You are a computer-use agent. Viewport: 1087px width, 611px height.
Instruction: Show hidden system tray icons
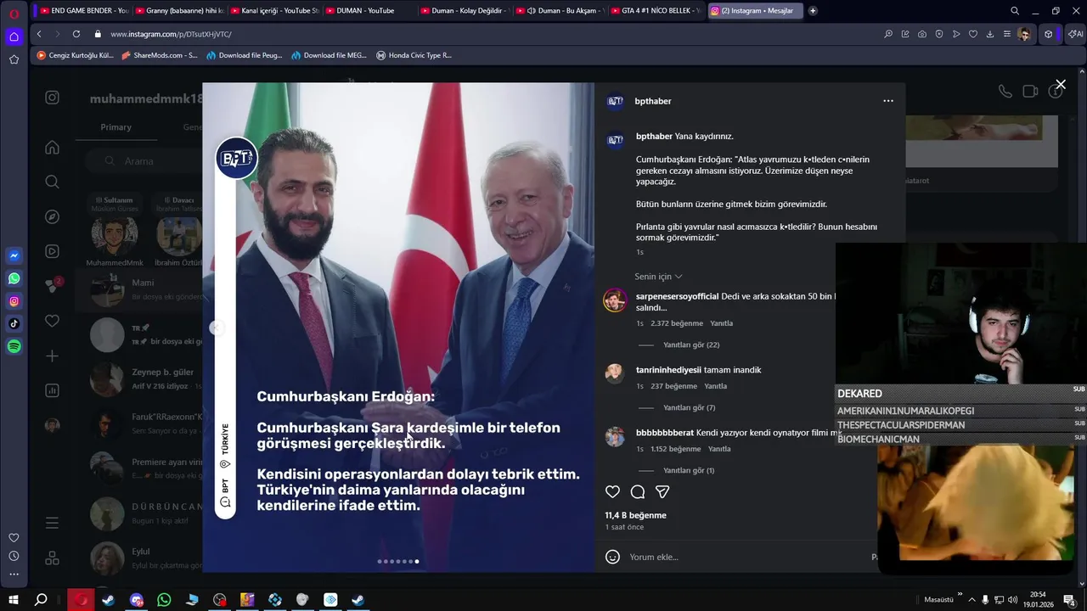click(x=972, y=600)
